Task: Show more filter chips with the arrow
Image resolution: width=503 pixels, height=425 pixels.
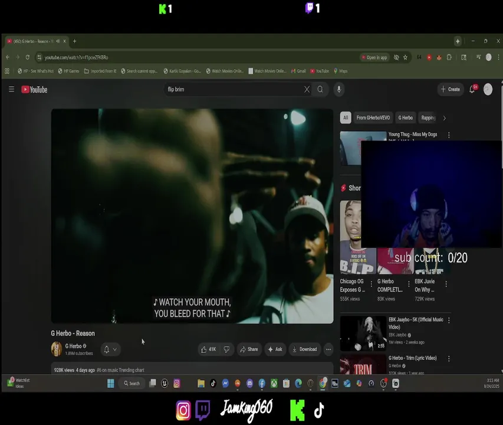Action: [444, 118]
